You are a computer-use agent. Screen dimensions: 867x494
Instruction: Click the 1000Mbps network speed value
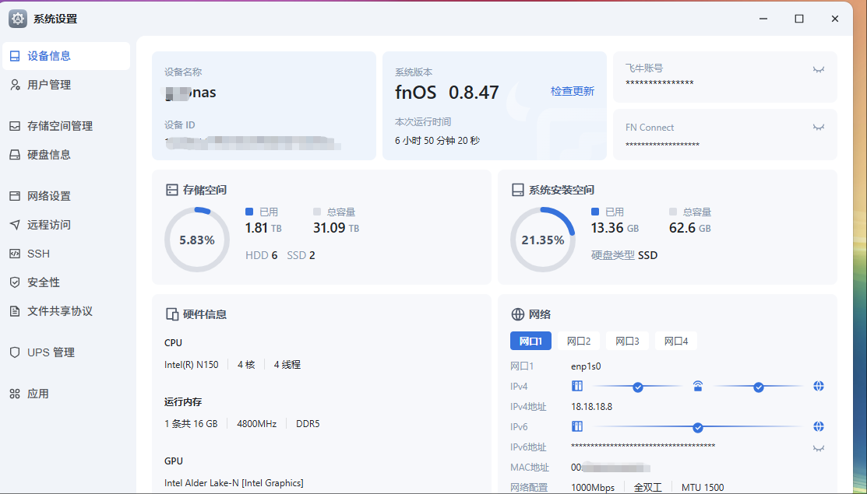point(593,487)
